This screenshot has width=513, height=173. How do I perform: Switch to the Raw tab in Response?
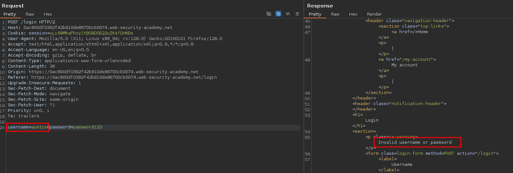click(335, 14)
